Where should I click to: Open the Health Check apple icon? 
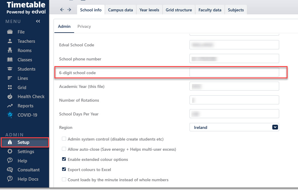[x=10, y=96]
